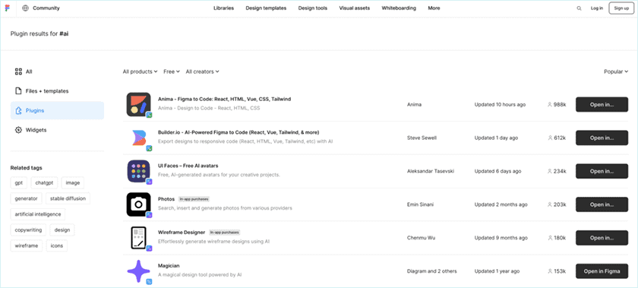Click the Magician star plugin icon
The height and width of the screenshot is (288, 638).
139,271
